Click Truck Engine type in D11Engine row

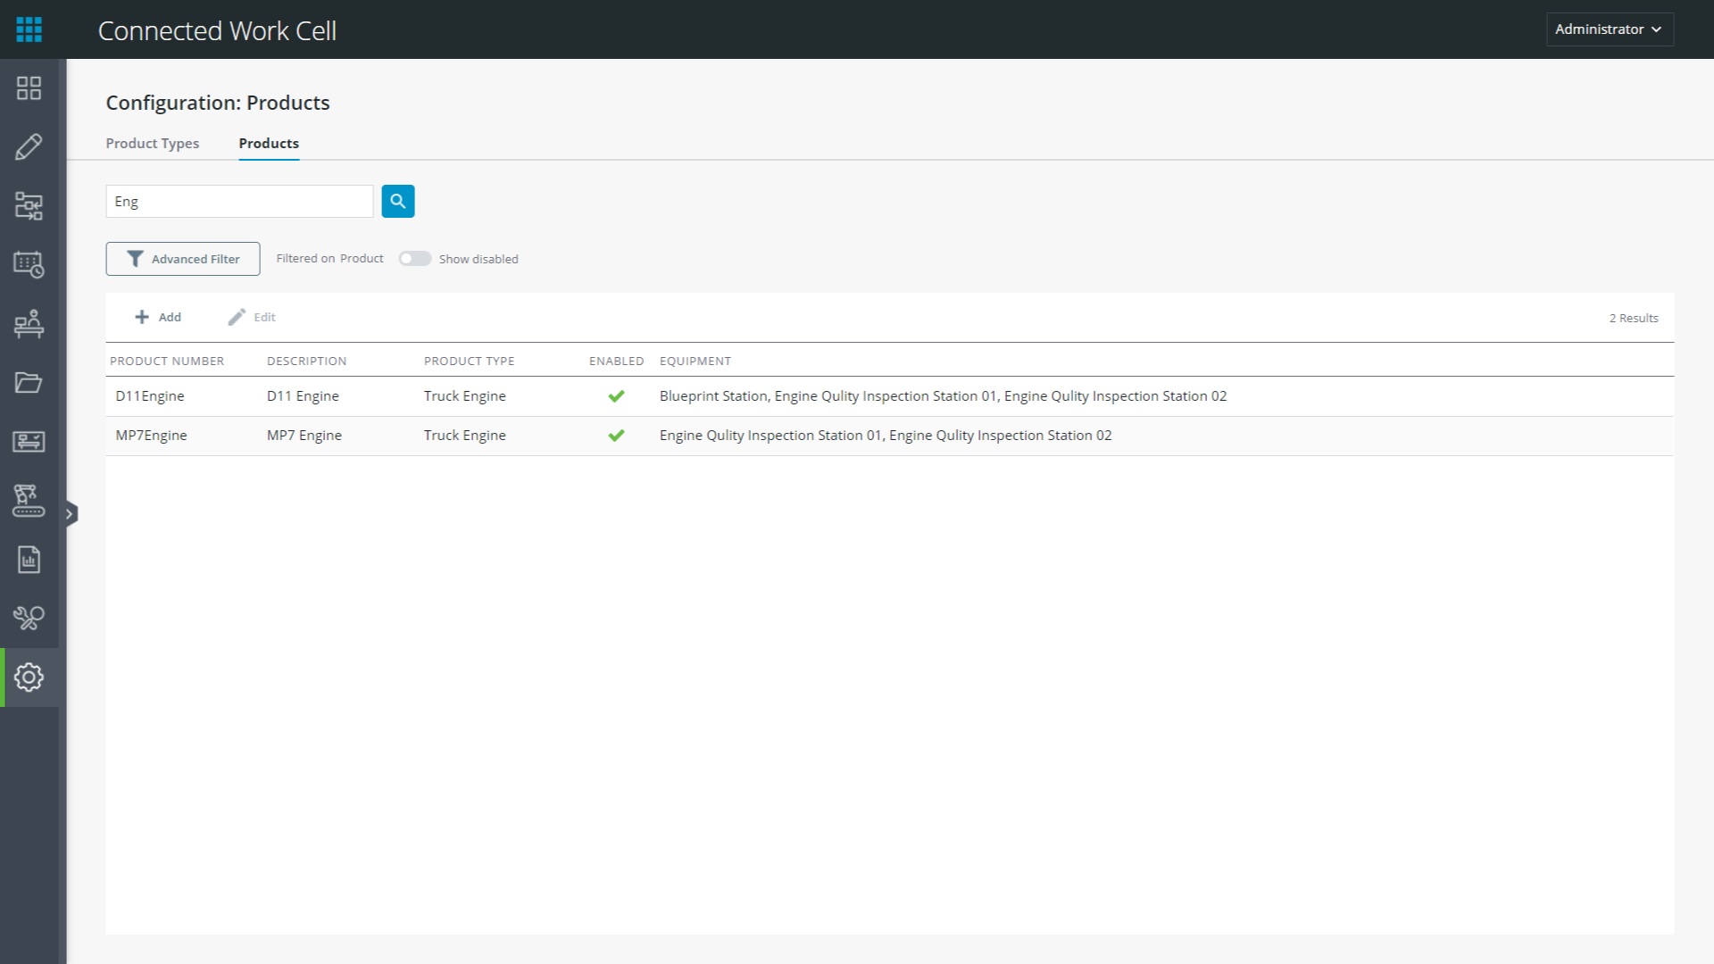tap(465, 396)
